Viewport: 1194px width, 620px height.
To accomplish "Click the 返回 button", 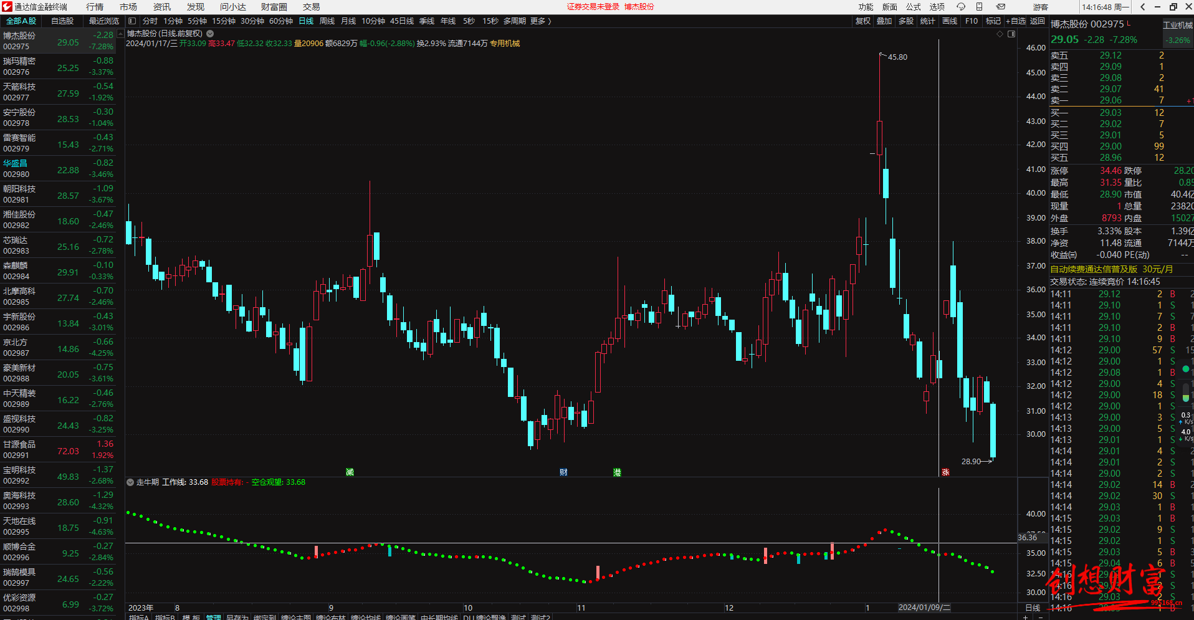I will pyautogui.click(x=1038, y=21).
